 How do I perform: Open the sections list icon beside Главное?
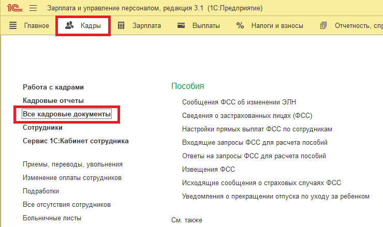coord(13,25)
